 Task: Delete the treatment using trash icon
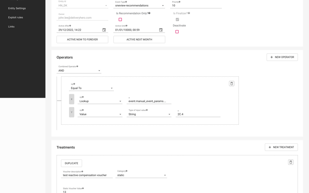pyautogui.click(x=291, y=162)
